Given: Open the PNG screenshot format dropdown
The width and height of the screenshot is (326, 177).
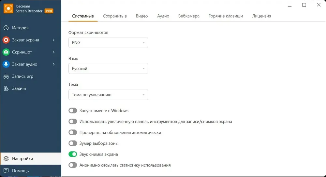Looking at the screenshot, I should (108, 43).
